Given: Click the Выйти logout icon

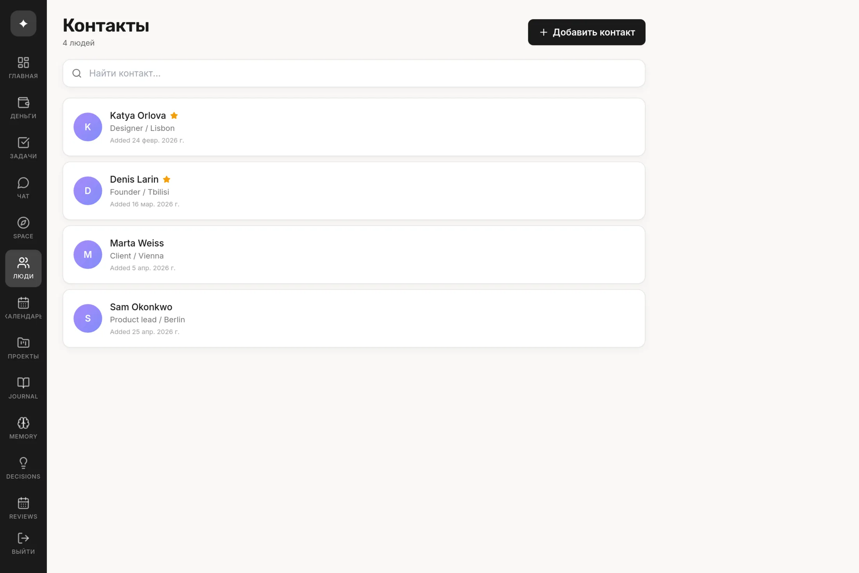Looking at the screenshot, I should point(23,538).
